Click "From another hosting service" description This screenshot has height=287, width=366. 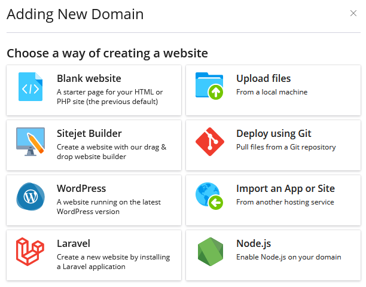click(285, 202)
